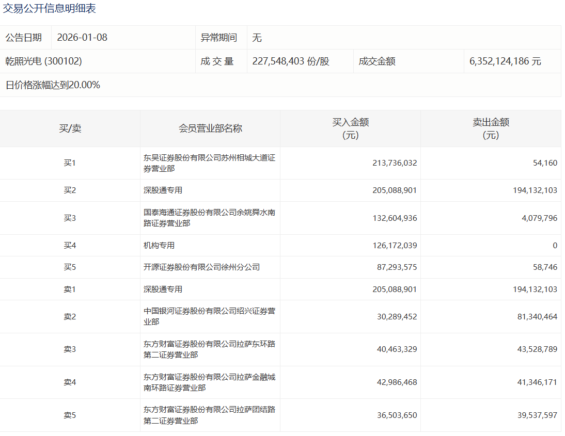The width and height of the screenshot is (565, 436).
Task: Select 东方财富证券拉萨金融城南环路证券营业部 entry
Action: pos(209,382)
